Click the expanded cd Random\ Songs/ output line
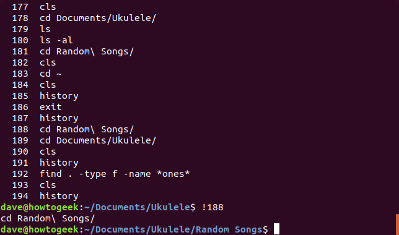This screenshot has width=399, height=235. coord(48,218)
